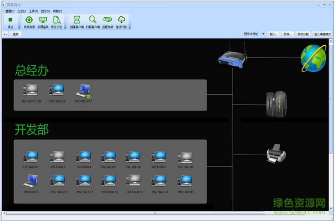336x221 pixels.
Task: Launch 远程协助 remote assistance handshake icon
Action: click(107, 20)
